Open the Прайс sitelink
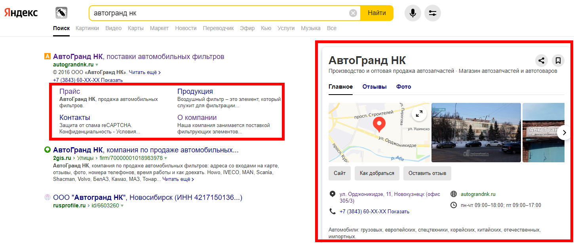This screenshot has height=243, width=574. 70,91
